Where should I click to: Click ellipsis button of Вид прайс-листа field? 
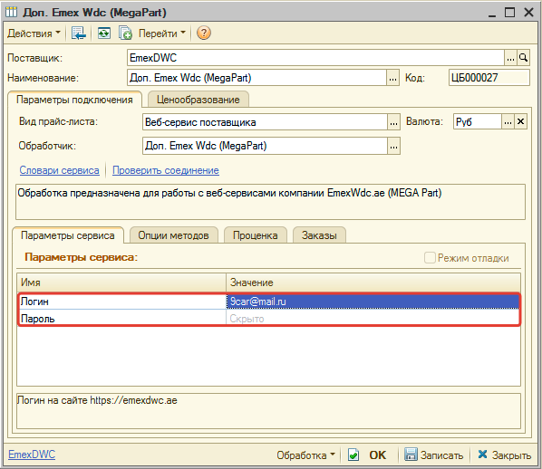393,122
